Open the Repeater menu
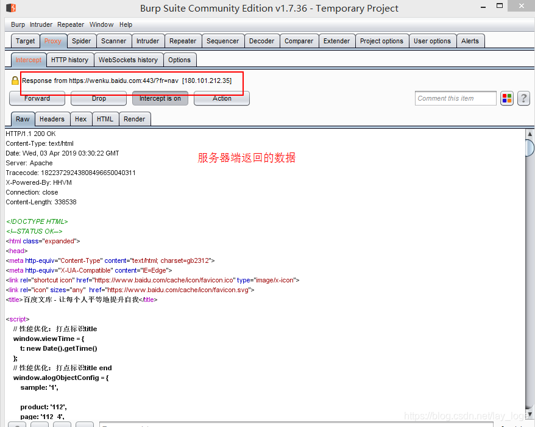This screenshot has width=535, height=427. 71,24
